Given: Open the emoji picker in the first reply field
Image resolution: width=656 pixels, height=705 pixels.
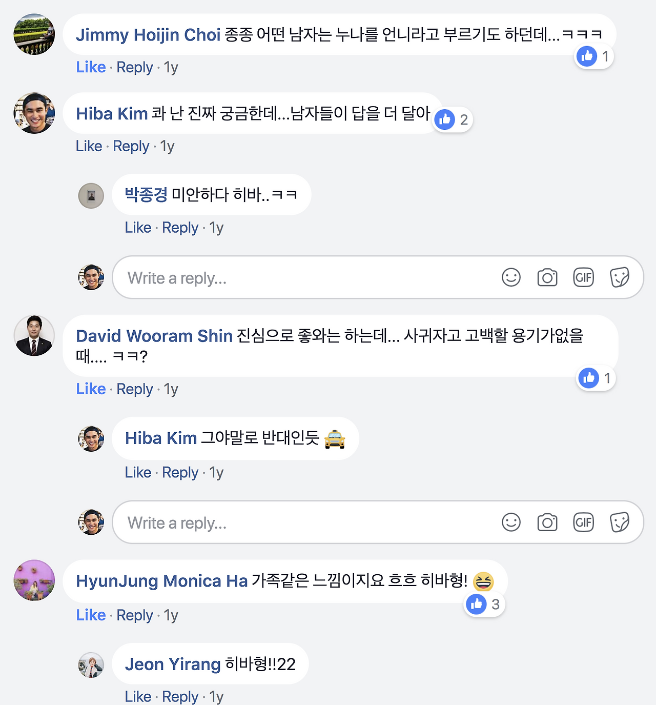Looking at the screenshot, I should [510, 277].
